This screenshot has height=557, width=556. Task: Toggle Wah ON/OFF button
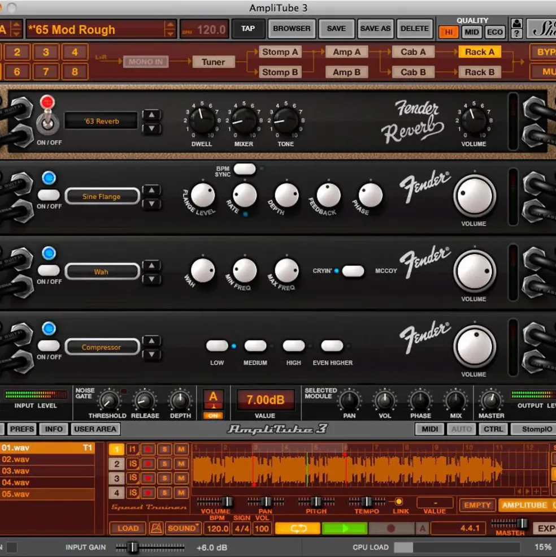point(49,270)
